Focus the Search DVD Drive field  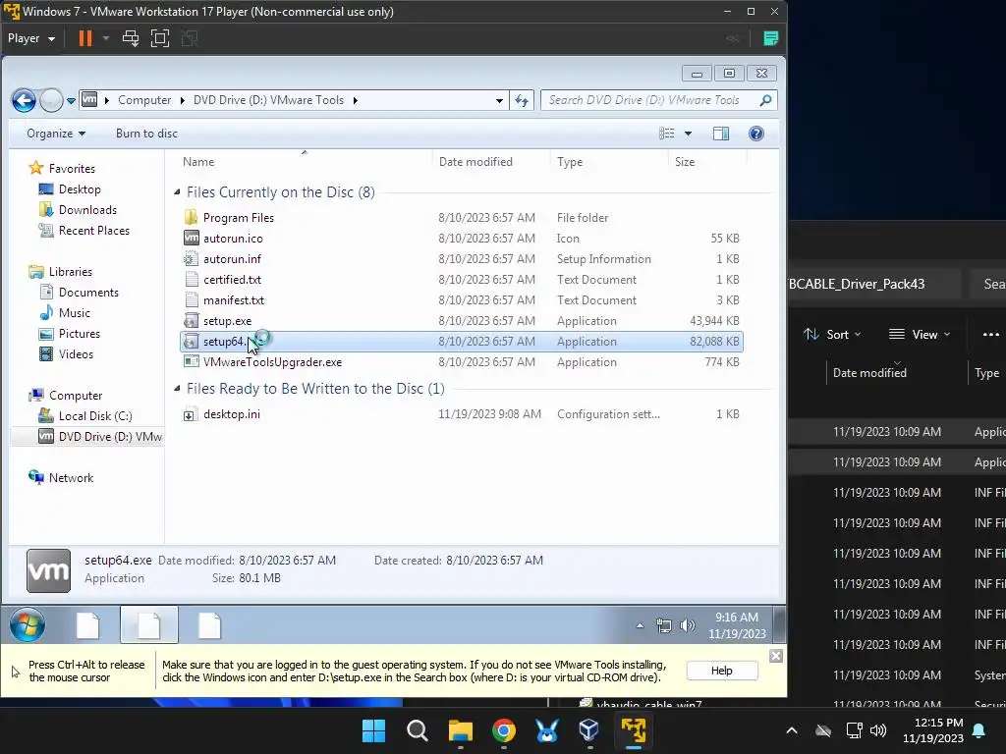650,100
